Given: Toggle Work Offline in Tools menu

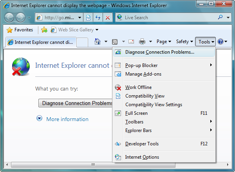Looking at the screenshot, I should (x=164, y=87).
